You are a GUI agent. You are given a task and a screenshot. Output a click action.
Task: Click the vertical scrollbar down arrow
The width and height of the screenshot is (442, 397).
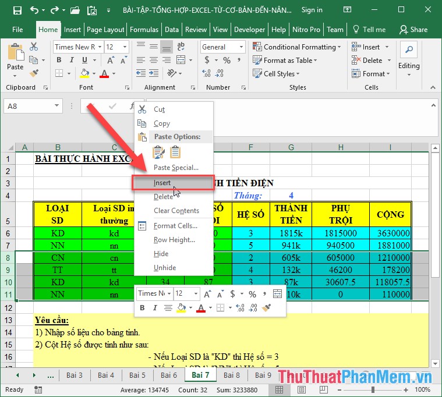click(x=435, y=363)
